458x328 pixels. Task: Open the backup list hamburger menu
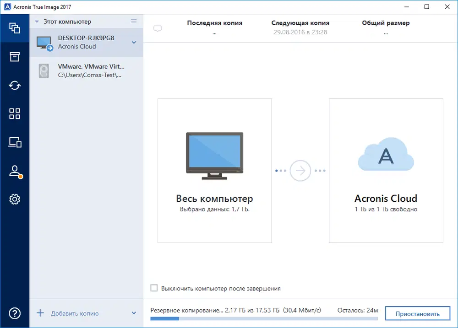pyautogui.click(x=134, y=22)
